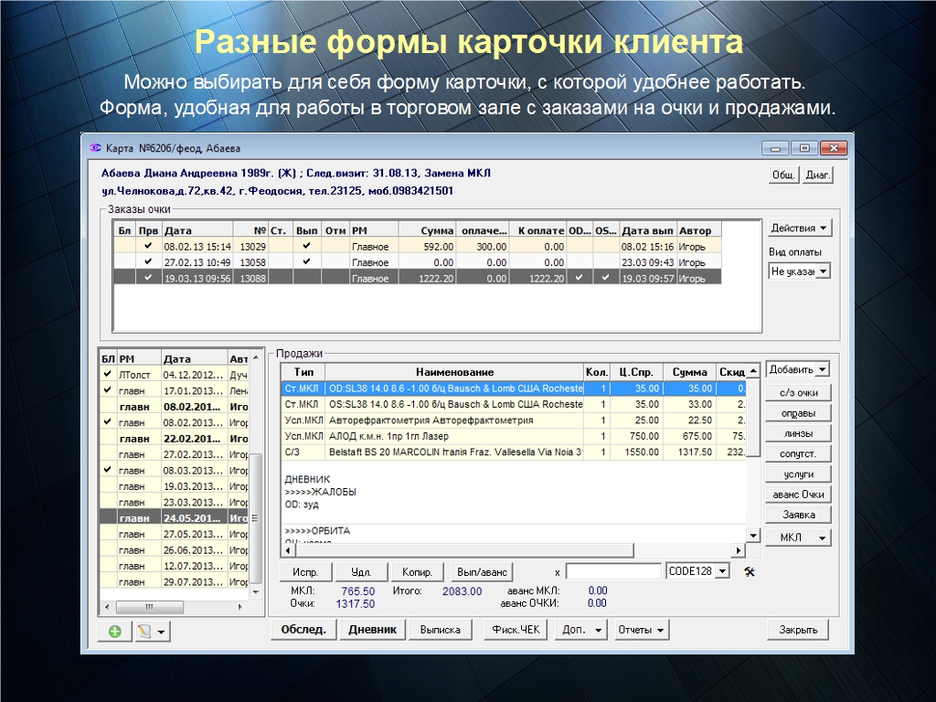Toggle Вып checkmark for order 13058
Viewport: 936px width, 702px height.
click(x=307, y=261)
